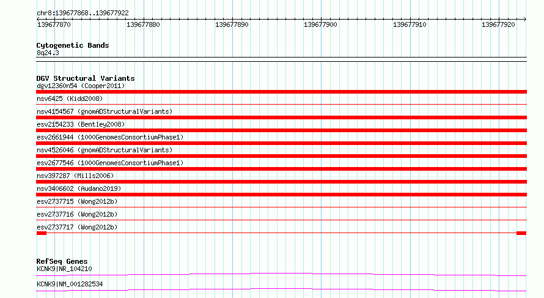Click the red bar under esv2154233
This screenshot has width=544, height=298.
point(281,130)
